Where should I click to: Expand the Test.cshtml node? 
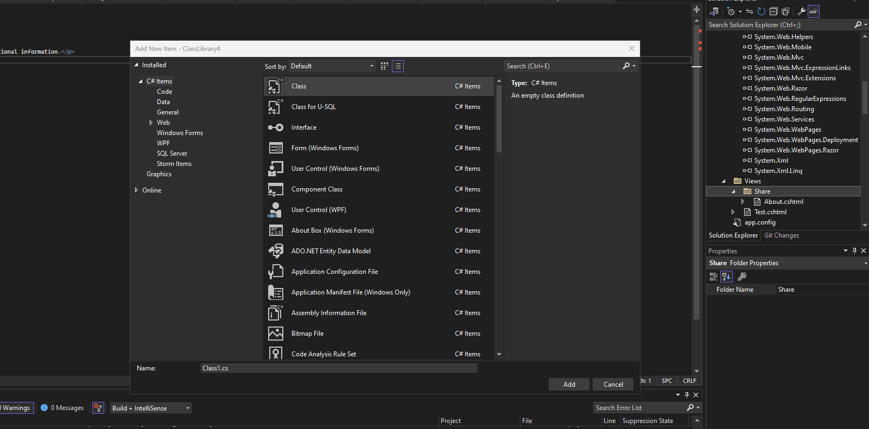733,212
